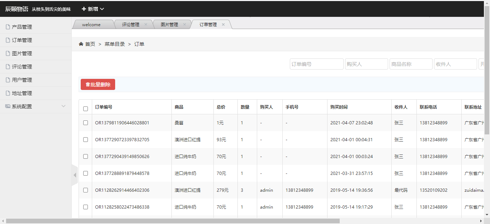490x224 pixels.
Task: Switch to the welcome tab
Action: (91, 25)
